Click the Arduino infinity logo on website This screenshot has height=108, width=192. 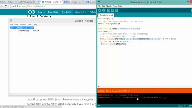tap(31, 12)
